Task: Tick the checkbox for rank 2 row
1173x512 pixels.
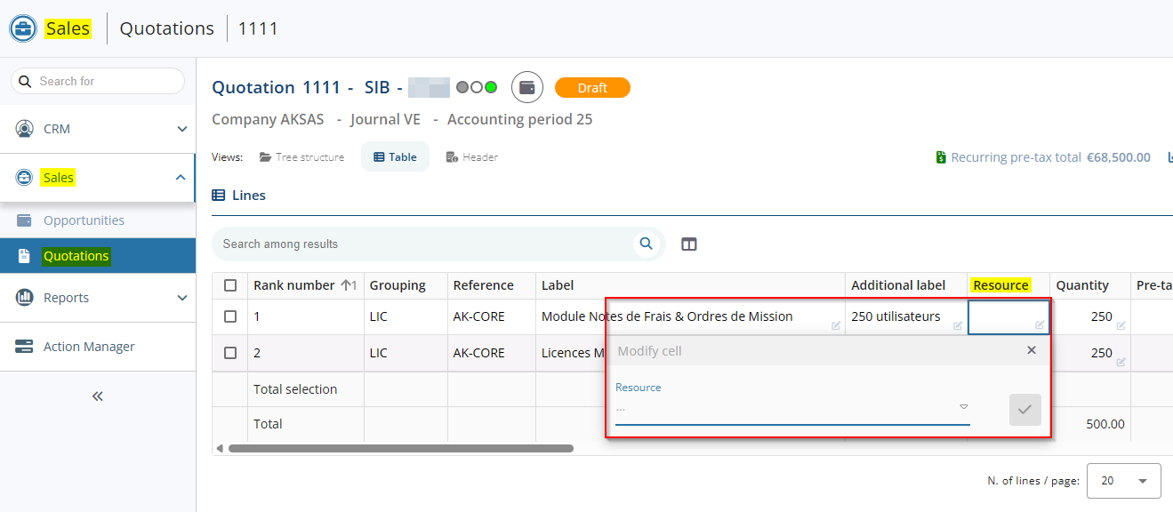Action: [x=230, y=353]
